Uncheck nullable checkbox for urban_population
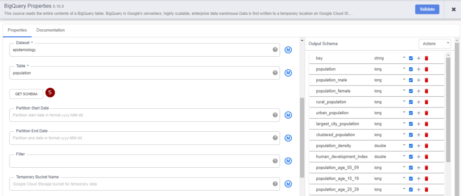 (411, 113)
